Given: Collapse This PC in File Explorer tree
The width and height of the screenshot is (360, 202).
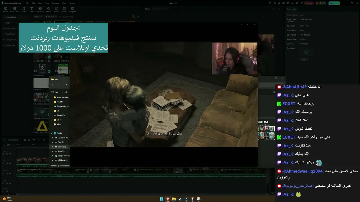Looking at the screenshot, I should (x=51, y=133).
